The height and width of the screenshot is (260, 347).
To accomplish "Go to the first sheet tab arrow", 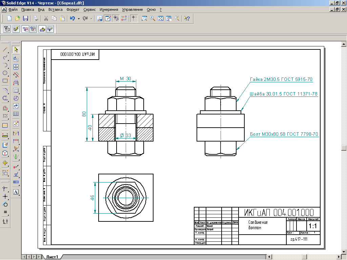I will 24,257.
